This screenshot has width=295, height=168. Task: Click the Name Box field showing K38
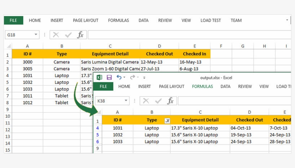point(109,101)
